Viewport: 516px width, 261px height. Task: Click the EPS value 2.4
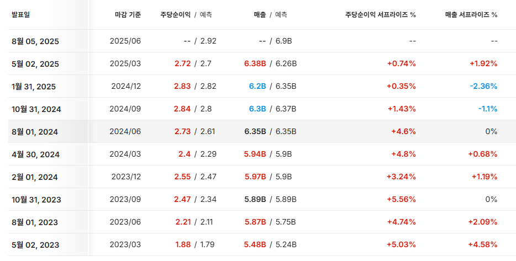[x=185, y=154]
